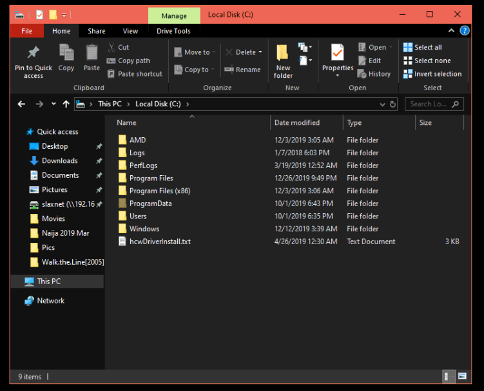This screenshot has height=391, width=484.
Task: Click Local Disk (C:) breadcrumb
Action: (x=158, y=104)
